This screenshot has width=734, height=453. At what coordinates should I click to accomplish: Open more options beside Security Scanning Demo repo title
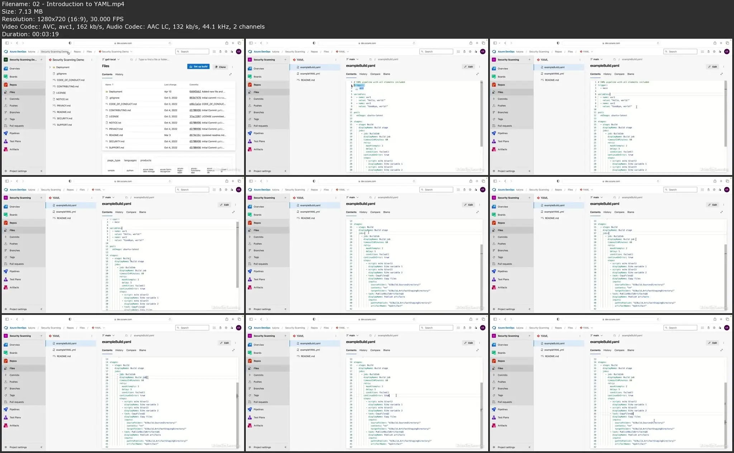(x=92, y=60)
